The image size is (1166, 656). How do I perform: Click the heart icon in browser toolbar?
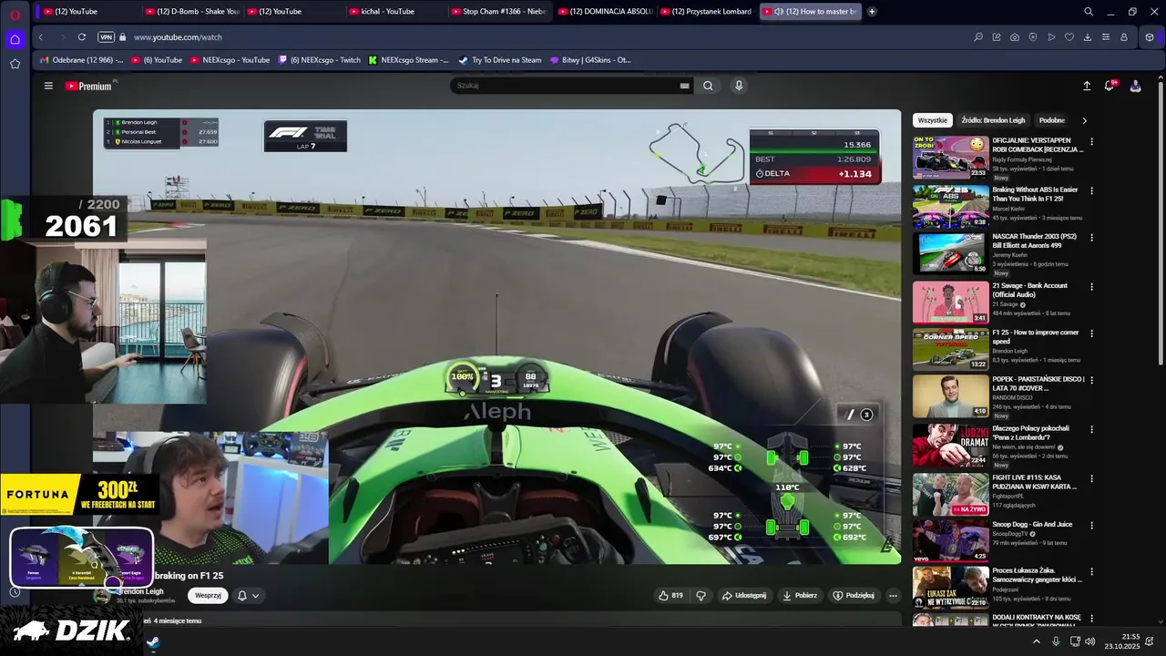(1069, 37)
